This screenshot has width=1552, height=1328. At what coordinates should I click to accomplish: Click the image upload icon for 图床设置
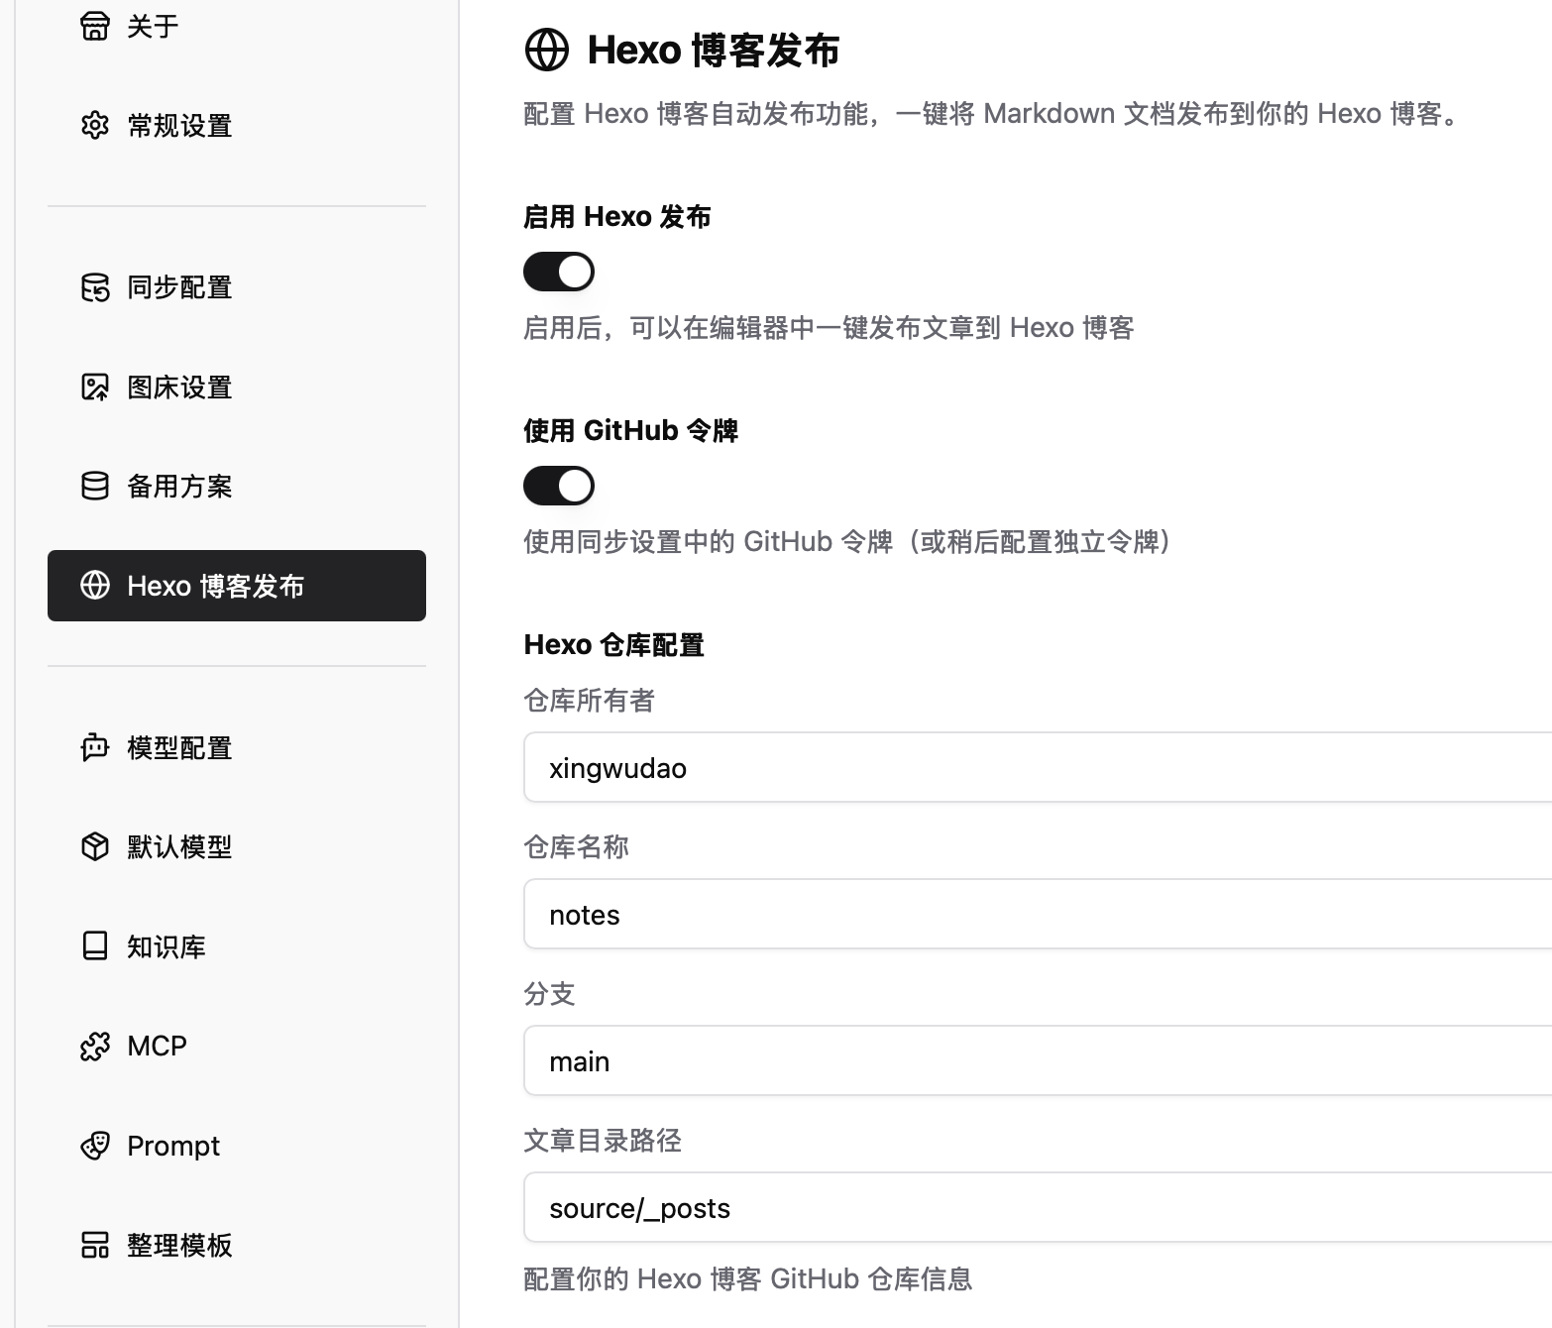tap(95, 387)
